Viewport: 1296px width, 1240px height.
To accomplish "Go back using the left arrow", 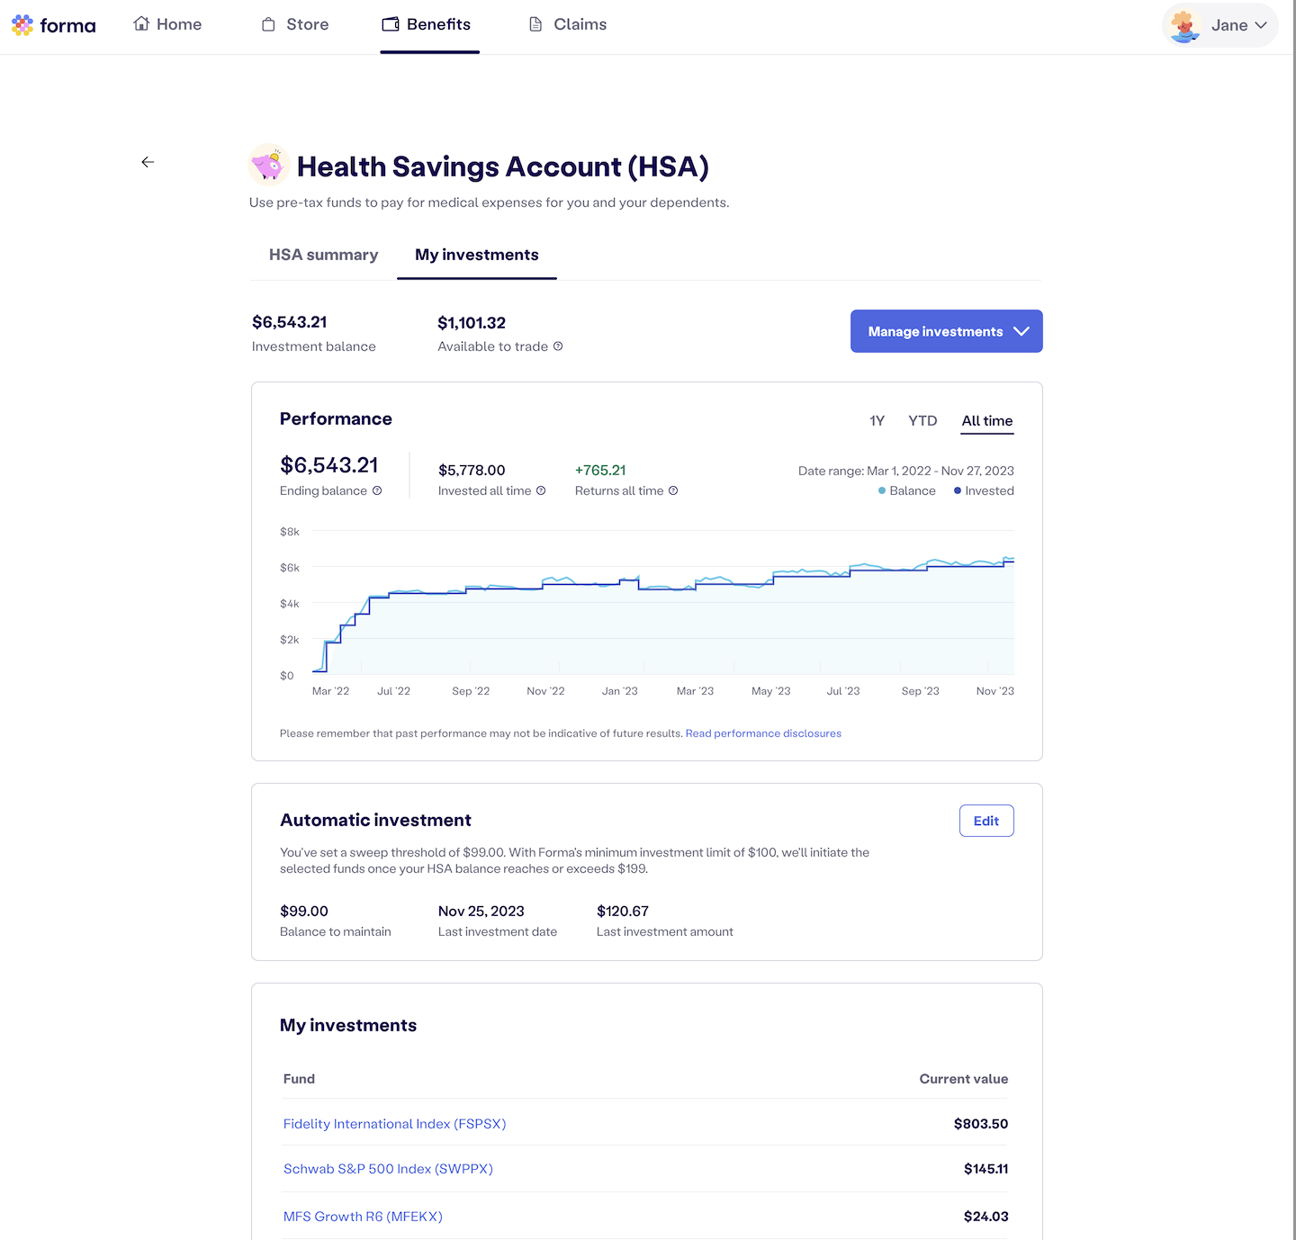I will pos(148,162).
